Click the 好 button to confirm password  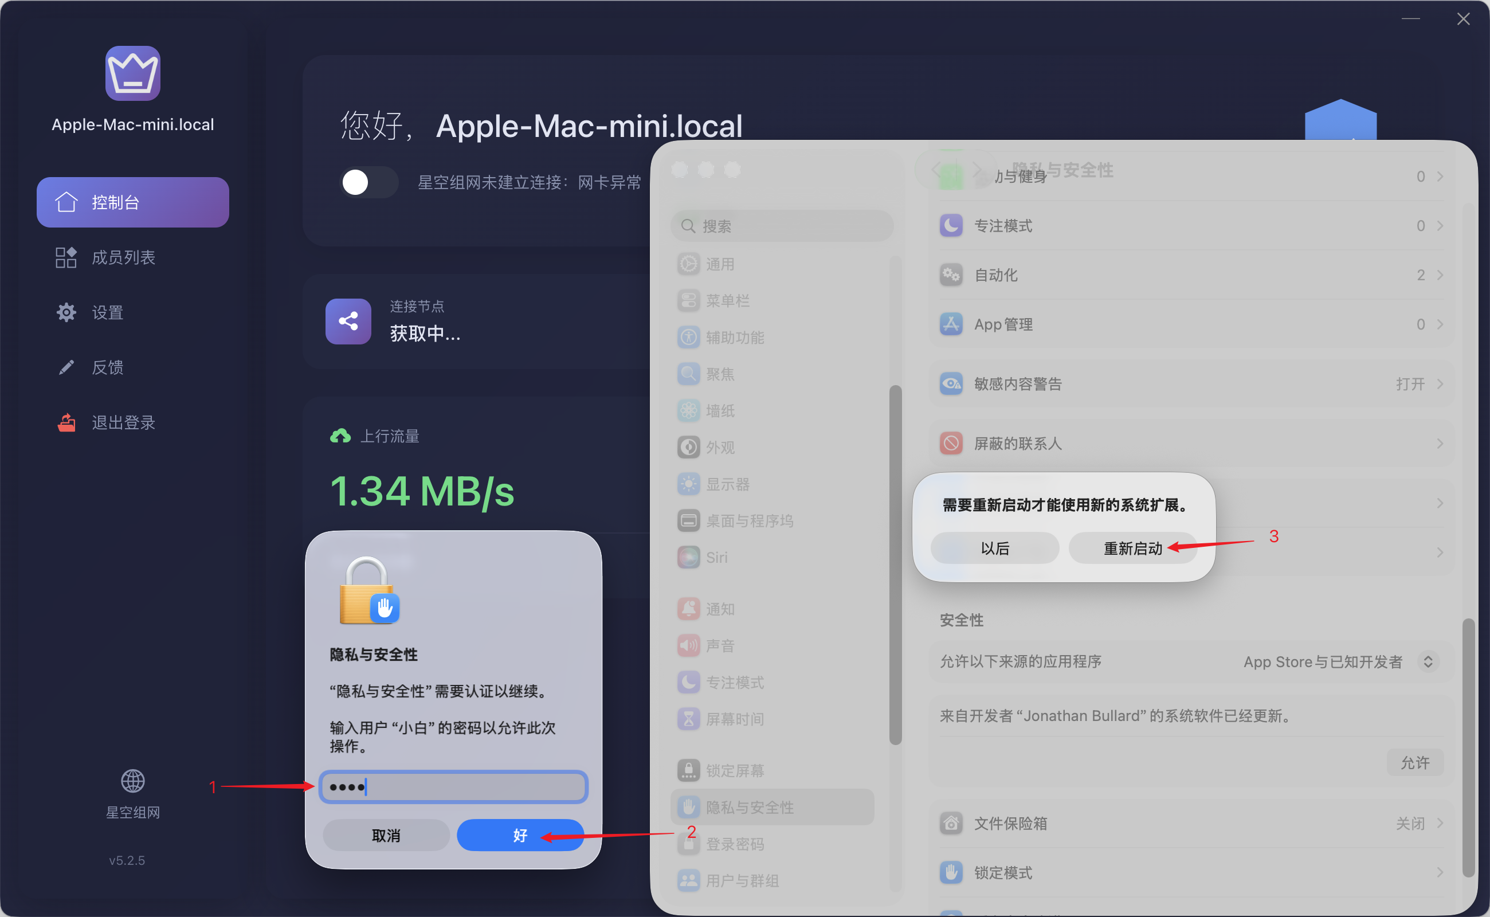pyautogui.click(x=520, y=835)
